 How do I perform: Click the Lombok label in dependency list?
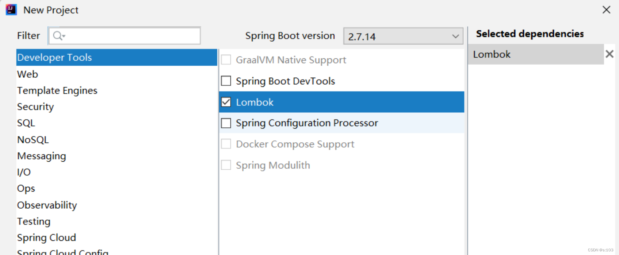pyautogui.click(x=255, y=102)
